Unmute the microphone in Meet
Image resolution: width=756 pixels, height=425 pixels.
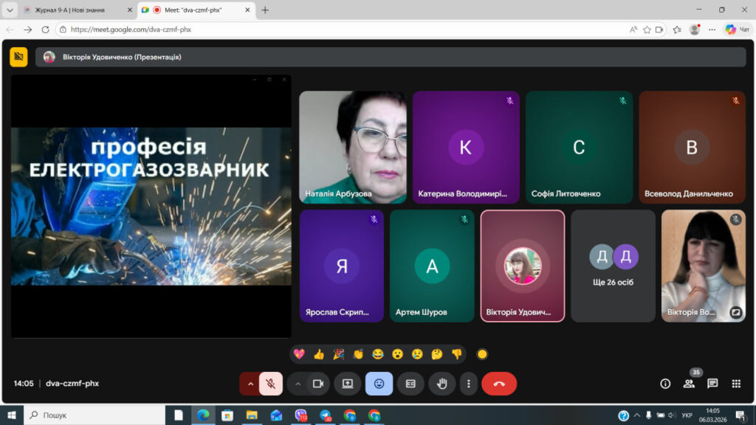pyautogui.click(x=271, y=384)
